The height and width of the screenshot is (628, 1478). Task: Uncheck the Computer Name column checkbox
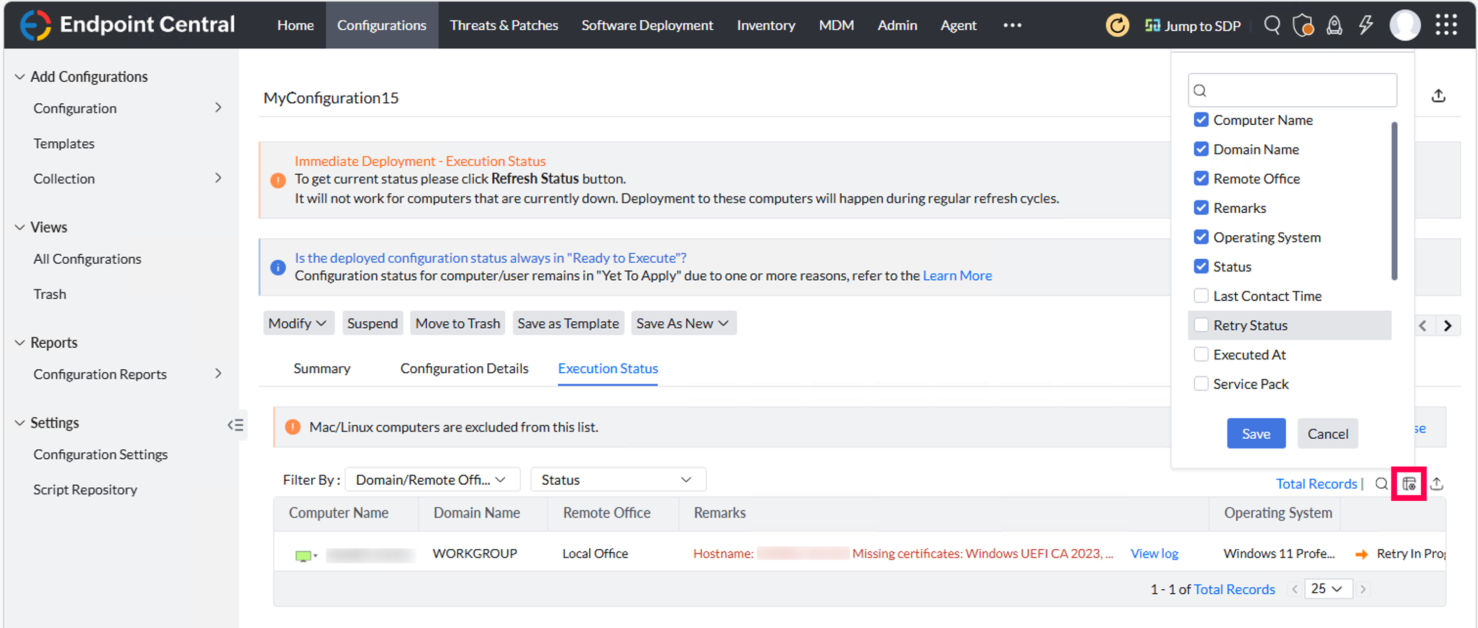coord(1201,120)
